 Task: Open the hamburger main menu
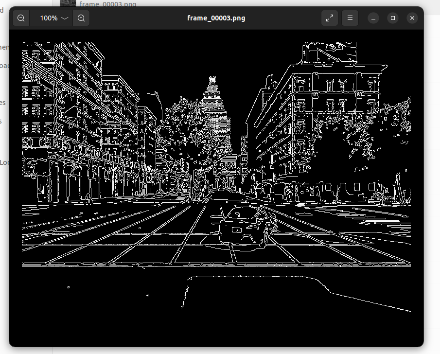point(350,18)
